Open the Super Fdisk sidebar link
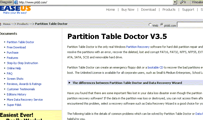203x120 pixels. coord(14,105)
